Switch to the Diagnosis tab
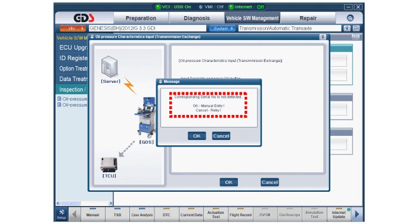This screenshot has width=418, height=224. pos(197,18)
